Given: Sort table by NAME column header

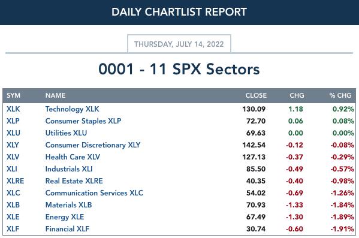Looking at the screenshot, I should point(55,95).
